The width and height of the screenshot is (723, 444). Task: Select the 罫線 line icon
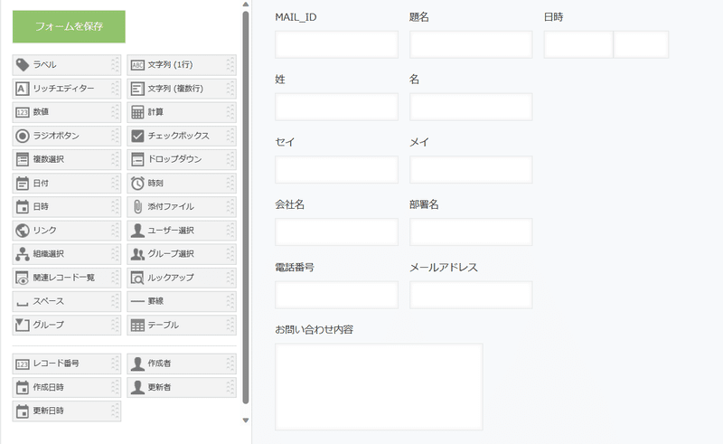137,301
